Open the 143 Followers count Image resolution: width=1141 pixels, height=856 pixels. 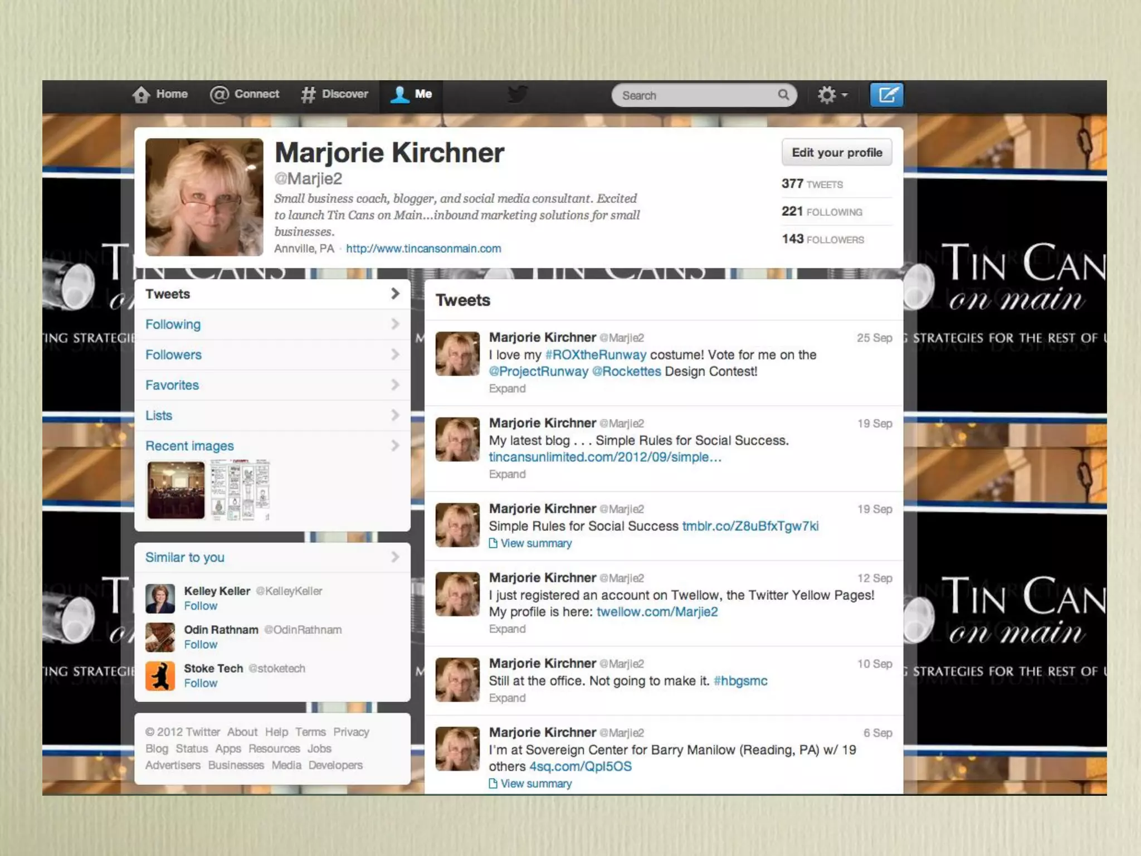pos(822,240)
